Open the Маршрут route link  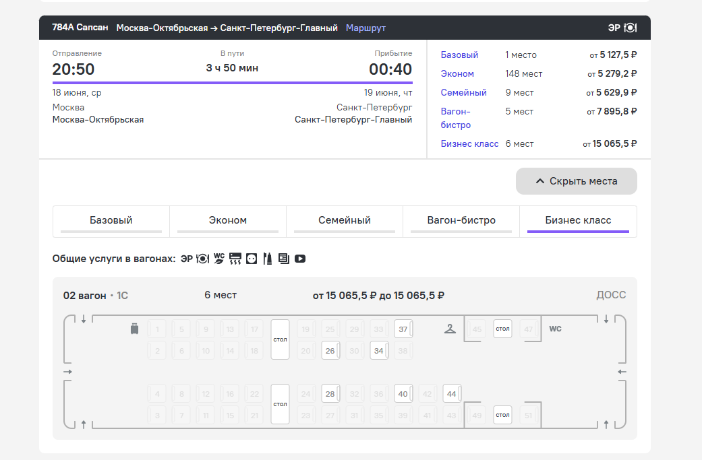365,28
